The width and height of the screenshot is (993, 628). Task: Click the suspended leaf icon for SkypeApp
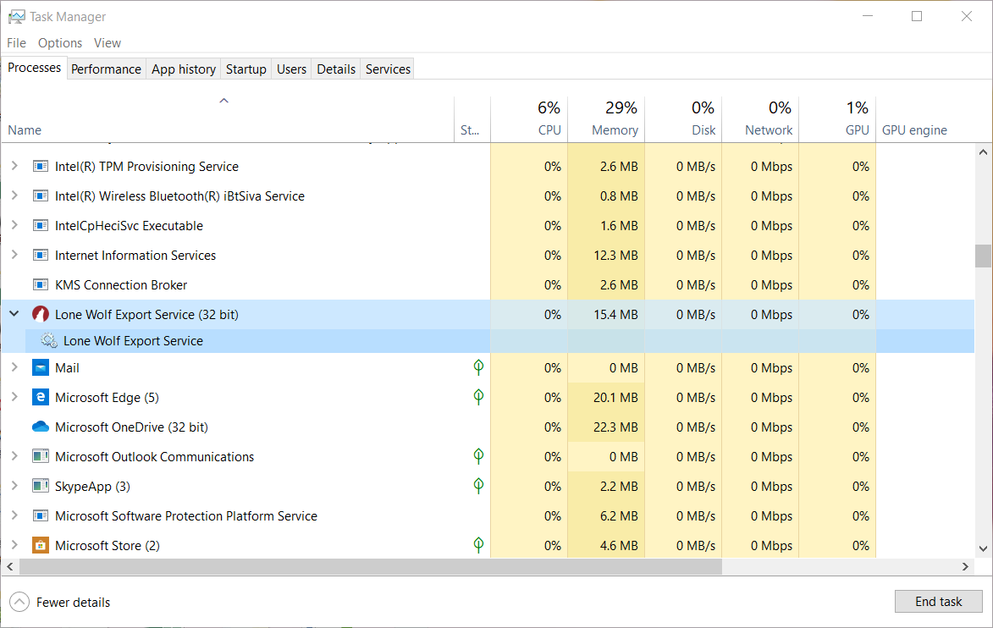(479, 486)
